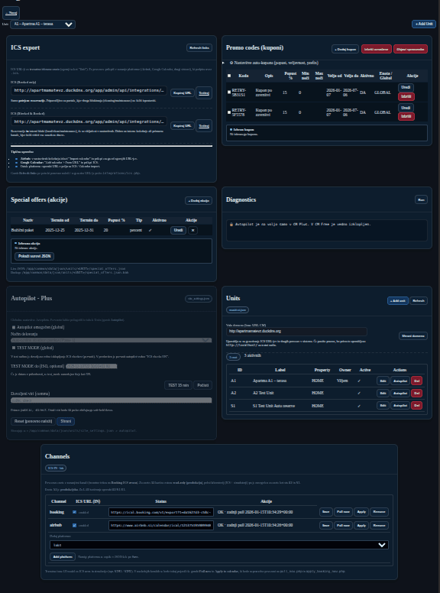This screenshot has height=593, width=440.
Task: Click Dodaj akcijo in Special offers
Action: [199, 200]
